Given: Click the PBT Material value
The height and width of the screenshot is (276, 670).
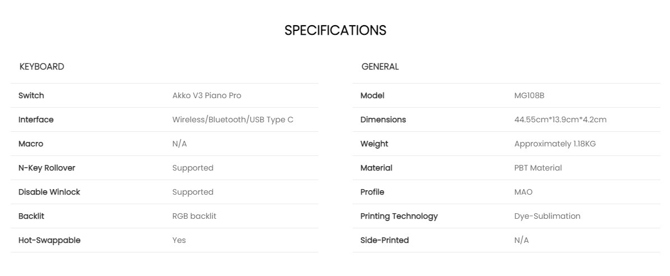Looking at the screenshot, I should [x=538, y=168].
